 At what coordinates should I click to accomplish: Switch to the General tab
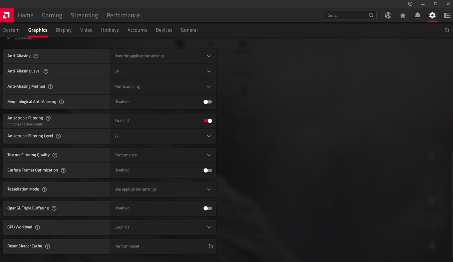click(x=189, y=30)
